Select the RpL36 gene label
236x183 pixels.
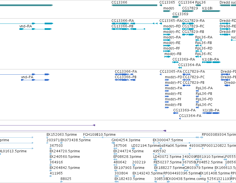[201, 2]
